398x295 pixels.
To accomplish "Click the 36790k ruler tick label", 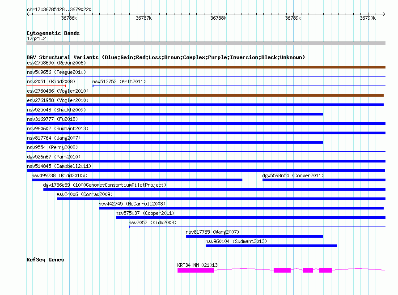I will click(x=367, y=18).
